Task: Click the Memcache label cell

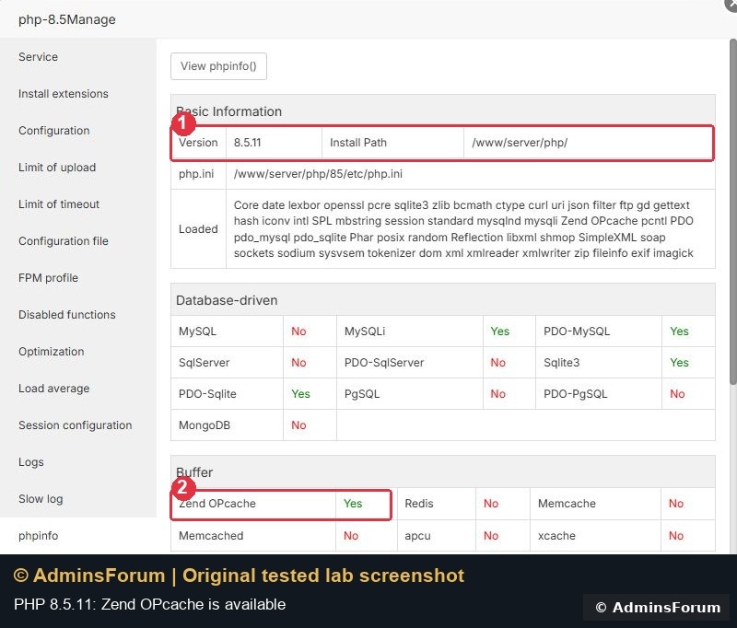Action: (595, 504)
